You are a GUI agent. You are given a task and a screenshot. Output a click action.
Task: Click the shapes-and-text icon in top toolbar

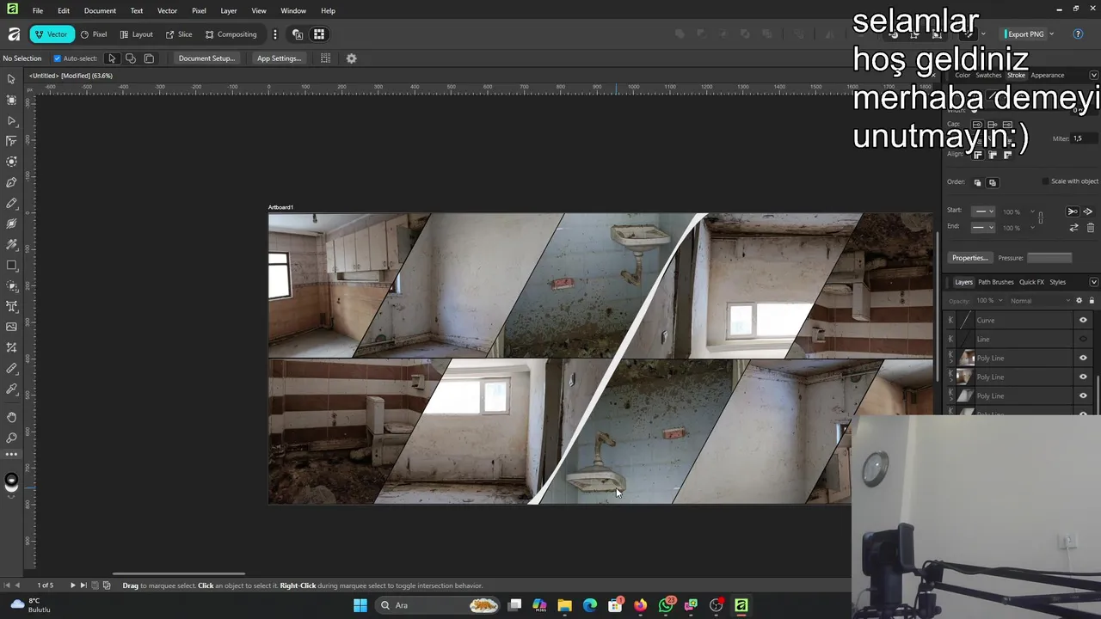point(298,34)
